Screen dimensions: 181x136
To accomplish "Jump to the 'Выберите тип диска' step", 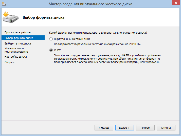I will tap(18, 43).
